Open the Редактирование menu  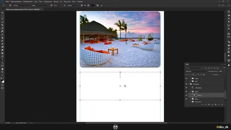point(16,1)
